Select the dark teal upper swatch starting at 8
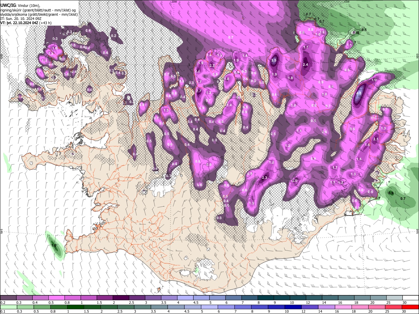 (x=265, y=298)
